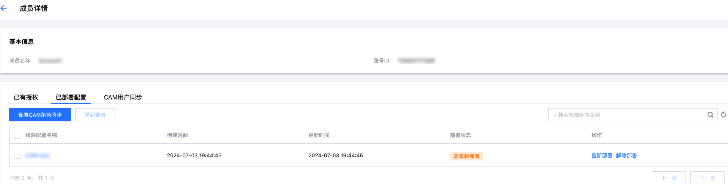Click the 更新时间 column header
728x184 pixels.
point(319,135)
